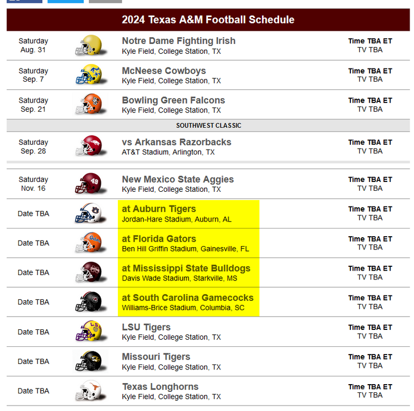The width and height of the screenshot is (414, 411).
Task: Open the "vs Arkansas Razorbacks" matchup link
Action: [176, 142]
